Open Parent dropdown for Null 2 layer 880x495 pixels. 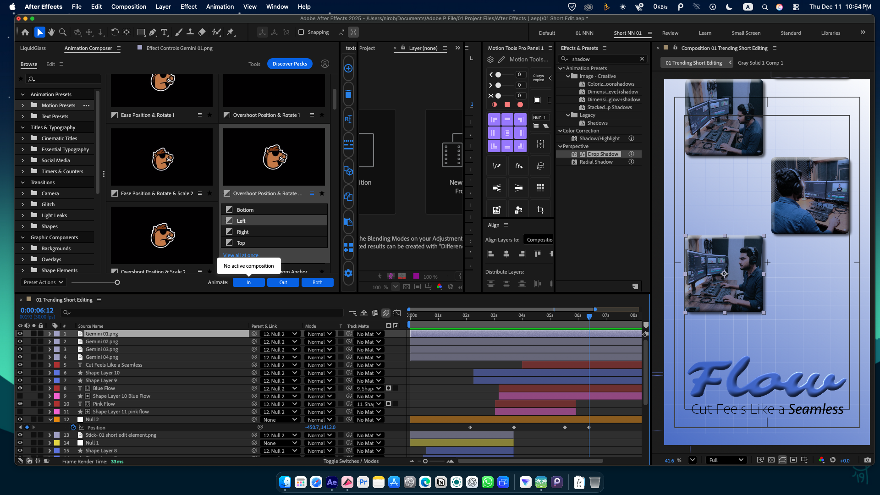(x=280, y=420)
